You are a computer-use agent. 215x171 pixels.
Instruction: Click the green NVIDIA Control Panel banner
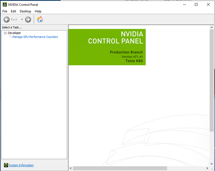click(x=107, y=47)
